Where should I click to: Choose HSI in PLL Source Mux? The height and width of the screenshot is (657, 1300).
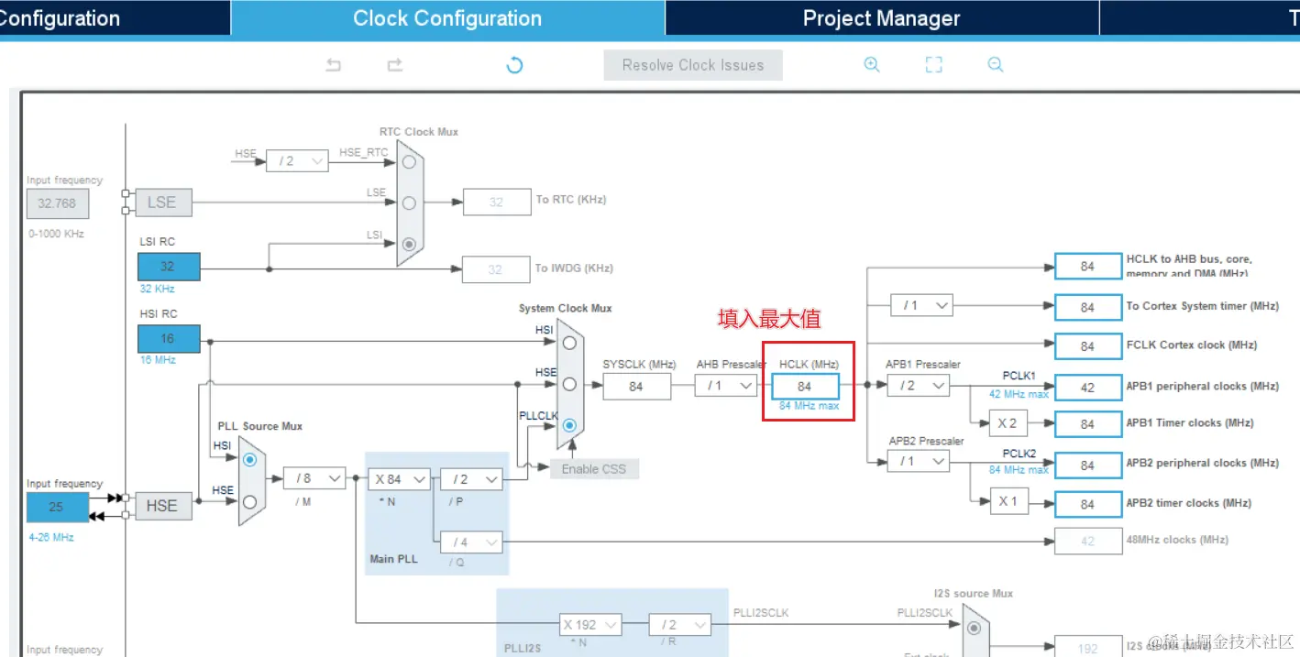coord(249,460)
